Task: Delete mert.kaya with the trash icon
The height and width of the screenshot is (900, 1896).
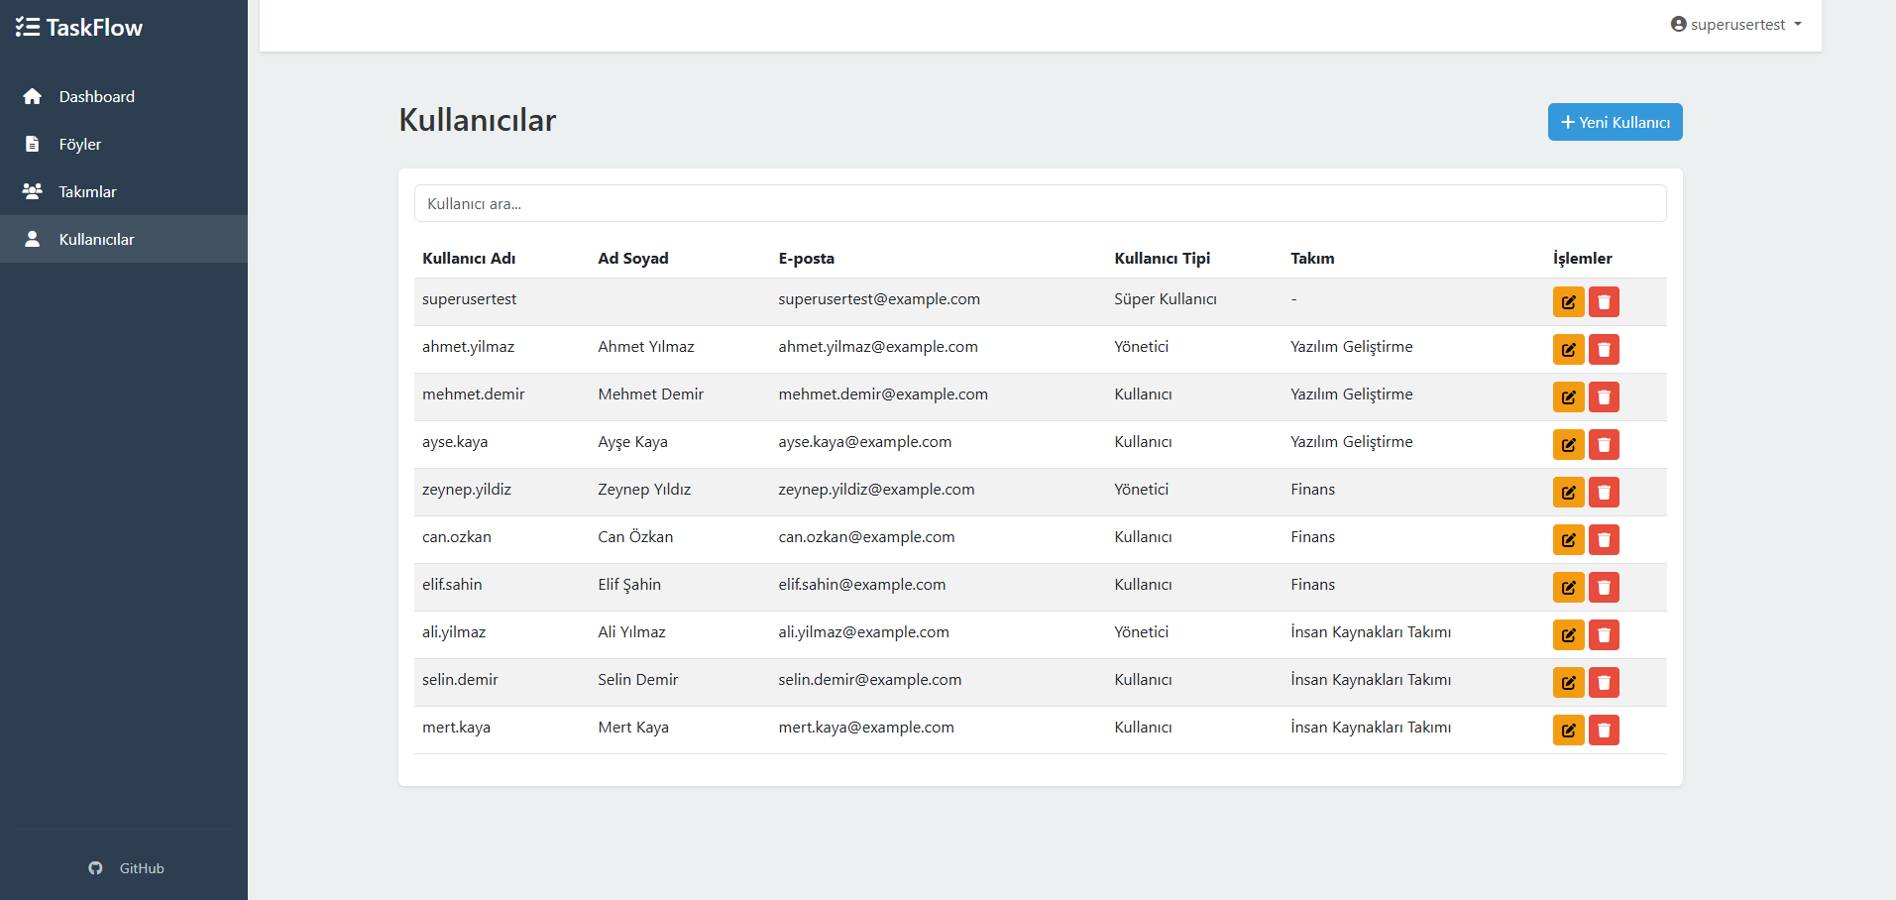Action: [1604, 731]
